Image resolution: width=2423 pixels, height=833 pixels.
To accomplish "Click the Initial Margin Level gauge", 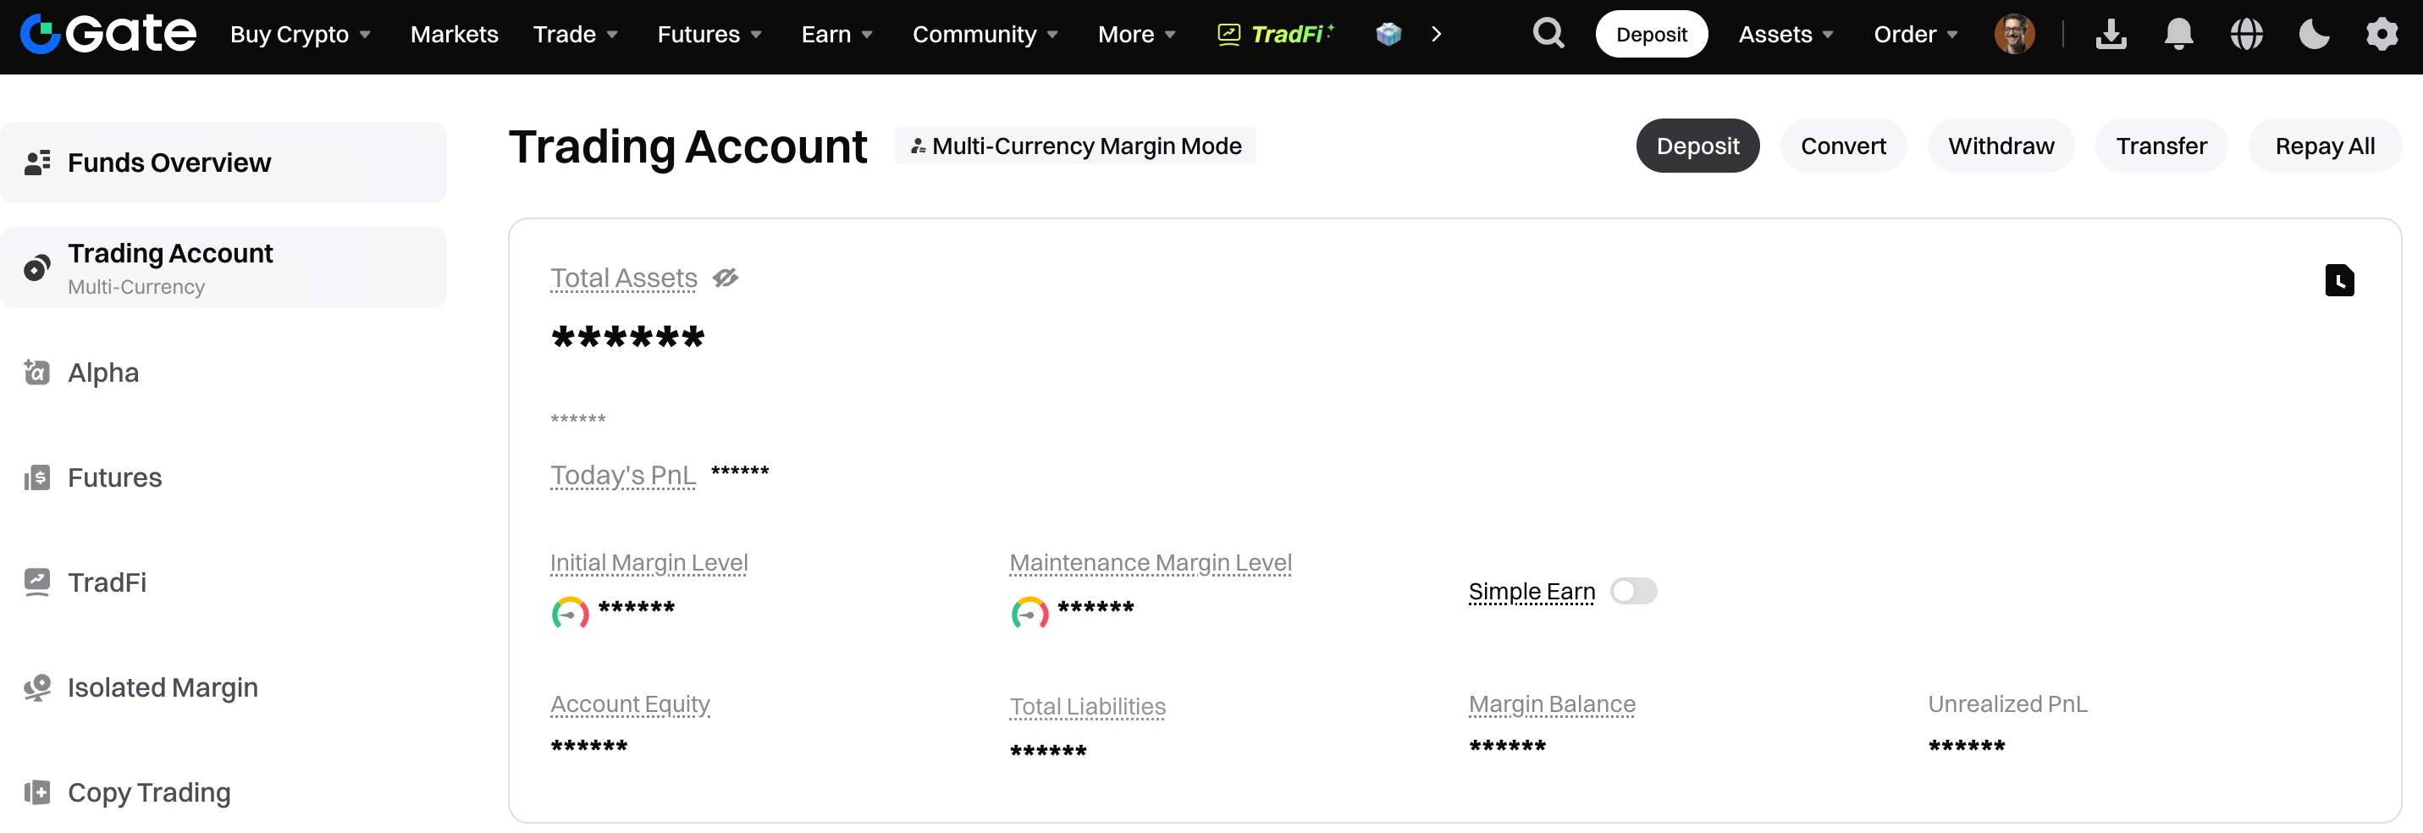I will pos(570,613).
